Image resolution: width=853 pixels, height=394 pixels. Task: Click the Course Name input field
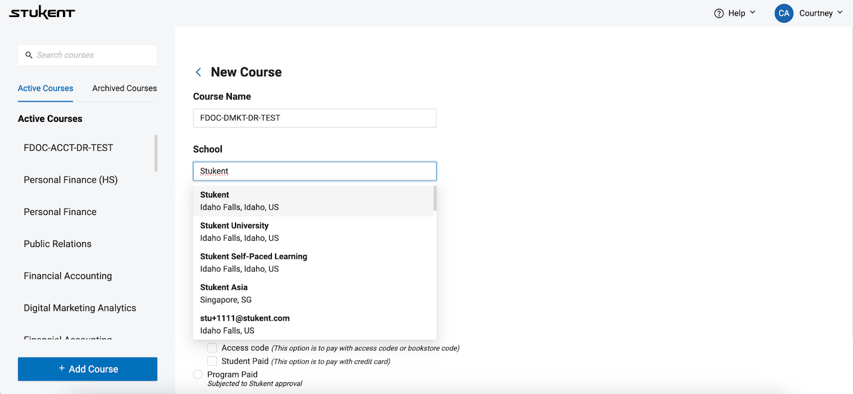tap(315, 118)
